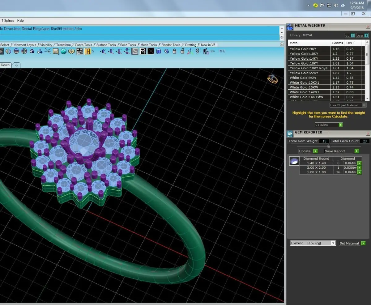Click the S icon next to DEL
The height and width of the screenshot is (305, 371).
point(93,51)
